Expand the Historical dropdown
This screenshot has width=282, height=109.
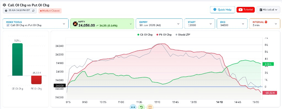tap(268, 10)
